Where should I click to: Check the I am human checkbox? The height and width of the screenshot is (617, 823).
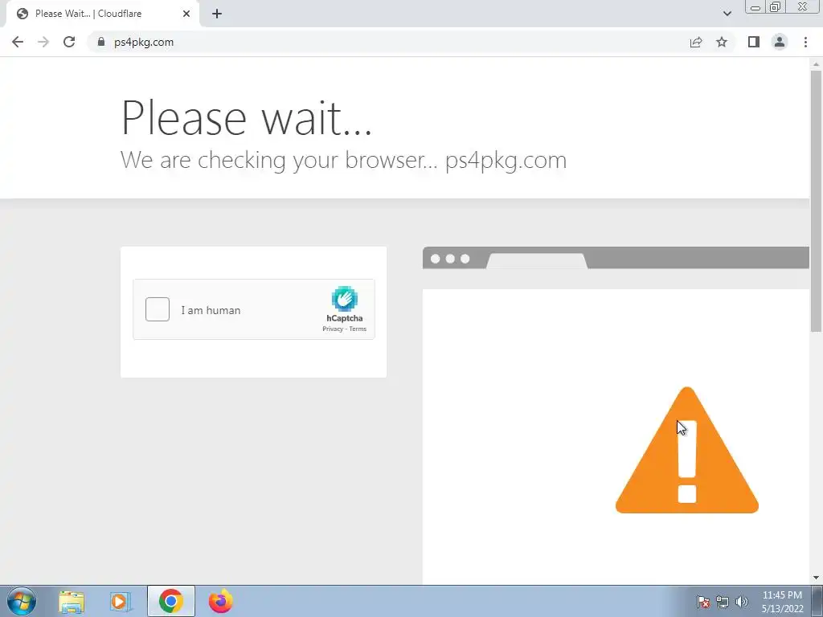158,309
